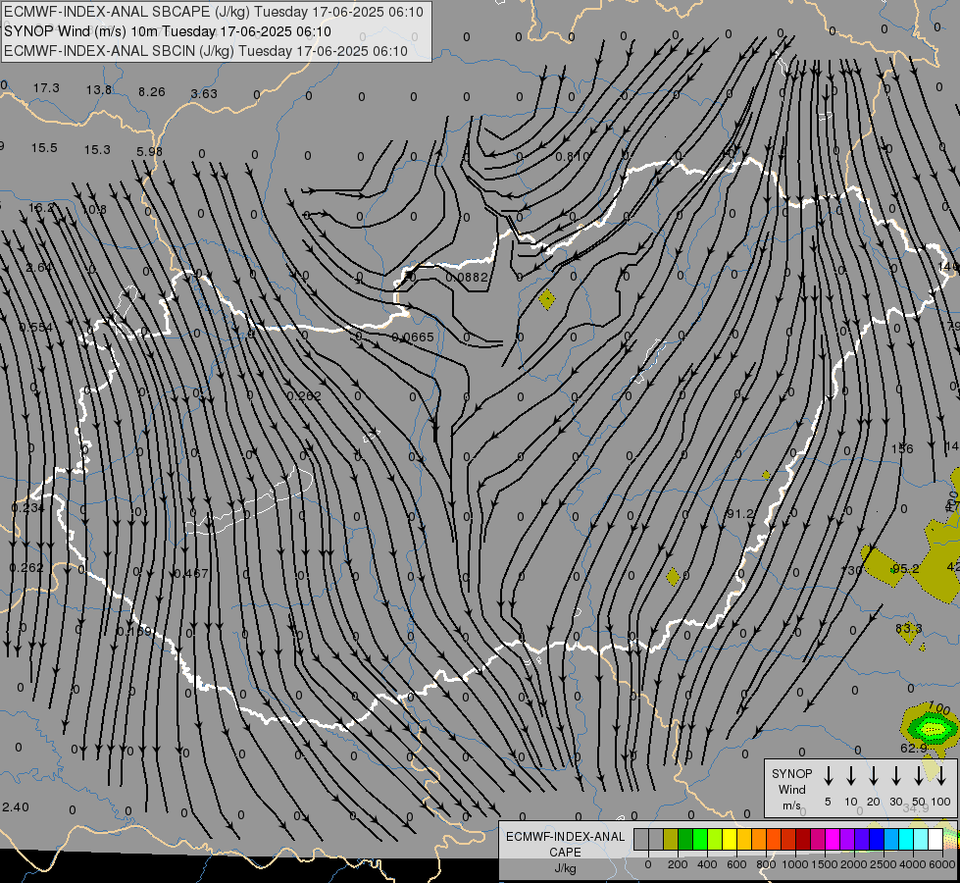
Task: Click the SBCIN title line in header
Action: click(x=206, y=51)
